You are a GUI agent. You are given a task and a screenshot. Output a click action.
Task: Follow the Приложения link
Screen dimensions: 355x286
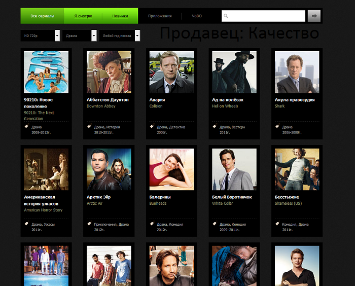click(160, 16)
